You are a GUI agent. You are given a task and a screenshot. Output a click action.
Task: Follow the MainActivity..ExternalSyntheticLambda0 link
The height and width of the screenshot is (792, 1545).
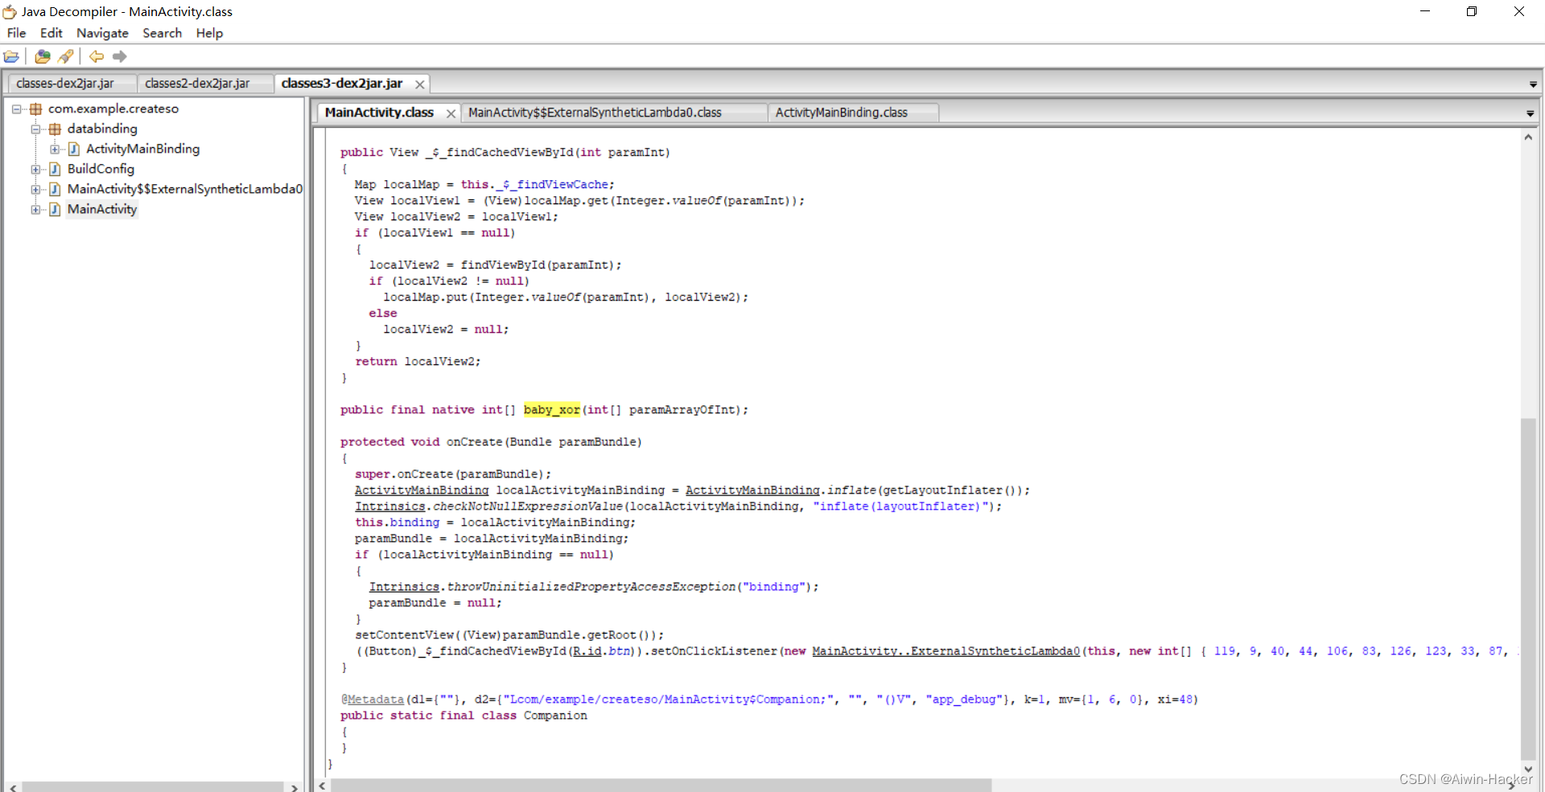point(946,651)
